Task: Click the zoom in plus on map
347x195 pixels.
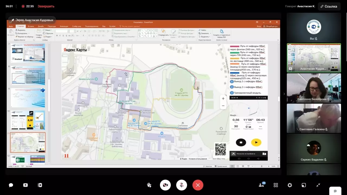Action: coord(223,99)
